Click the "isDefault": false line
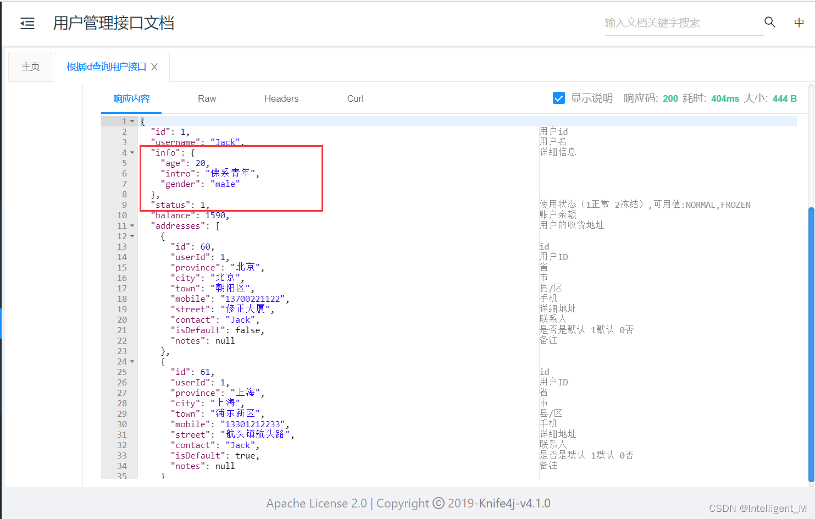 click(217, 330)
